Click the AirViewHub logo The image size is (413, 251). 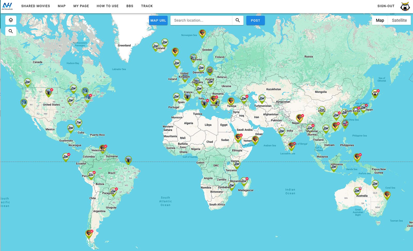(x=7, y=6)
